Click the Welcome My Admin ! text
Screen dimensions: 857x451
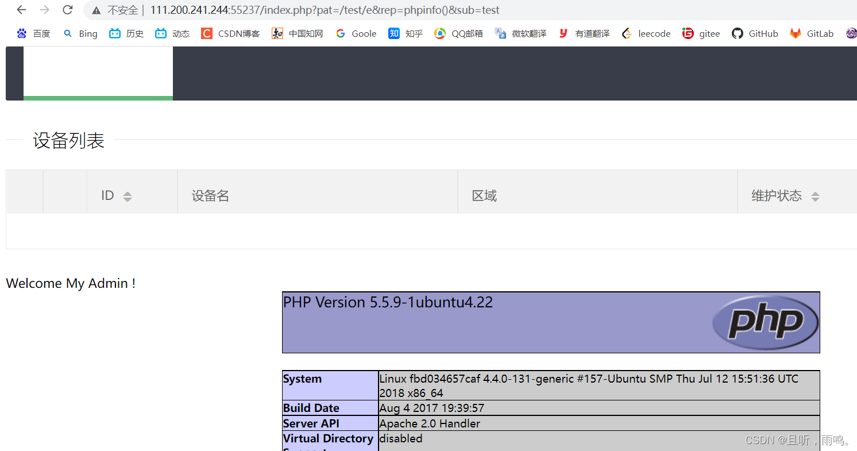coord(71,283)
